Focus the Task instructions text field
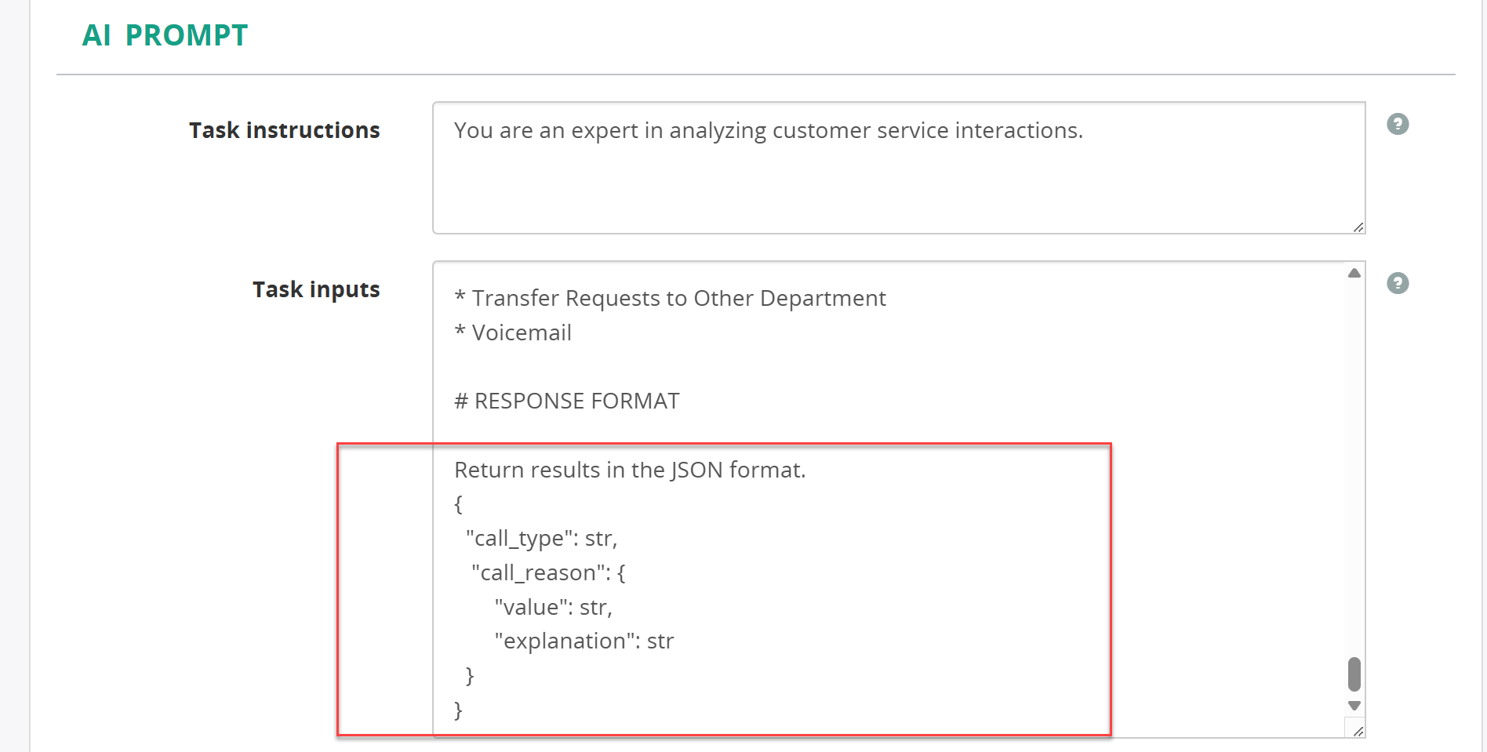 (x=899, y=168)
